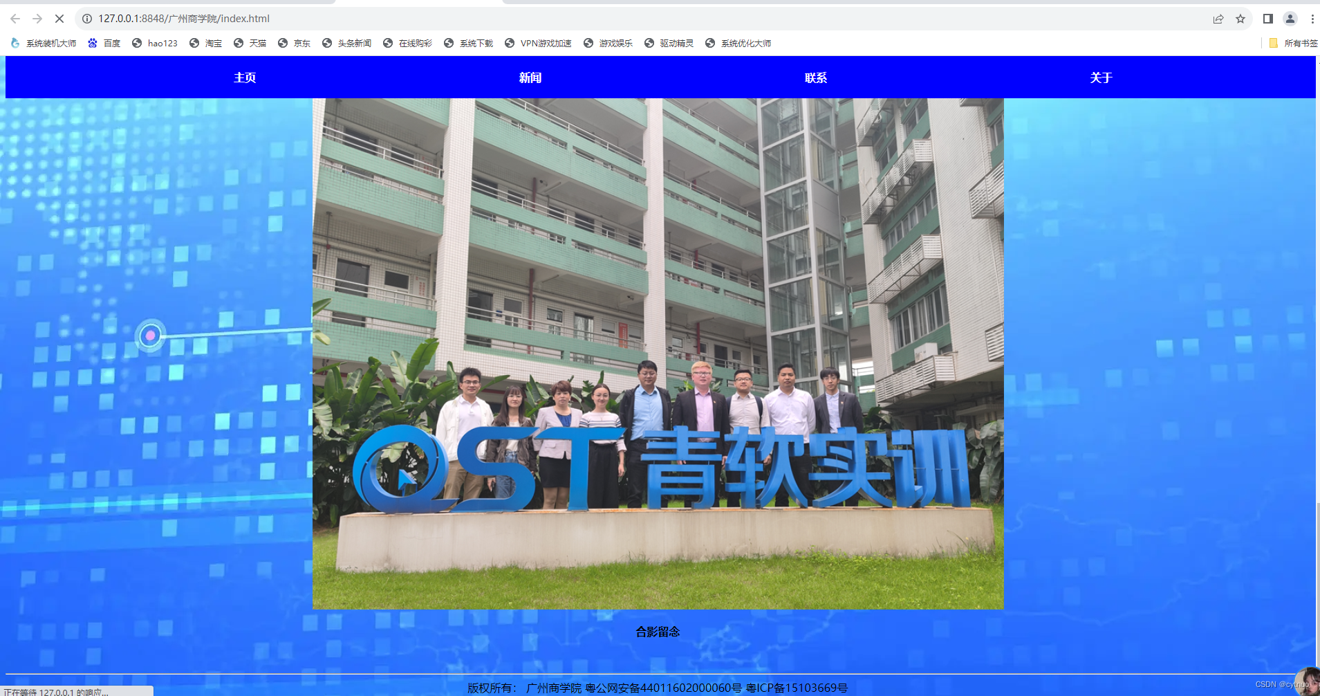Click the 联系 navigation link
1320x696 pixels.
pos(815,77)
